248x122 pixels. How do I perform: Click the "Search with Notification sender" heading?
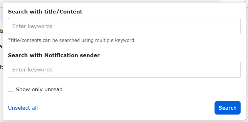tap(54, 55)
